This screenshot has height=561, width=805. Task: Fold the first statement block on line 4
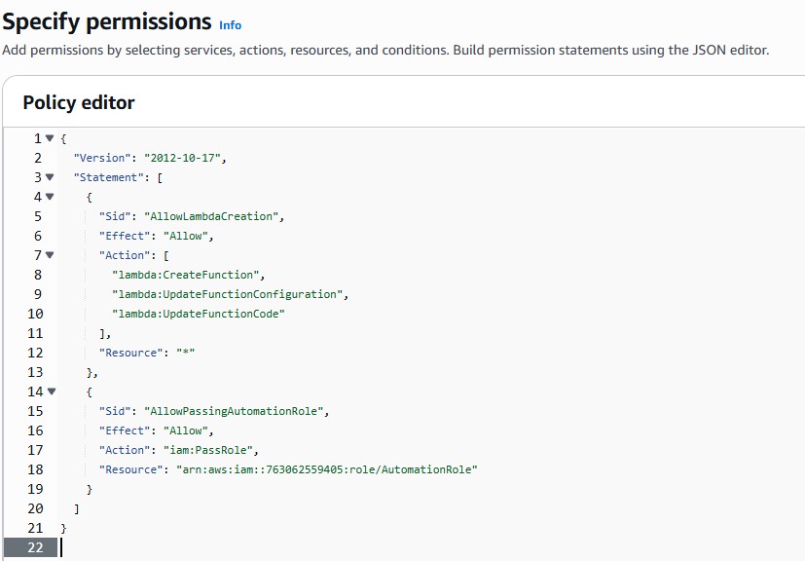click(50, 197)
